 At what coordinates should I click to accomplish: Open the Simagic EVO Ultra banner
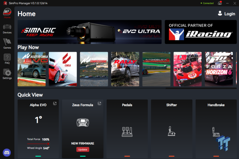(89, 32)
